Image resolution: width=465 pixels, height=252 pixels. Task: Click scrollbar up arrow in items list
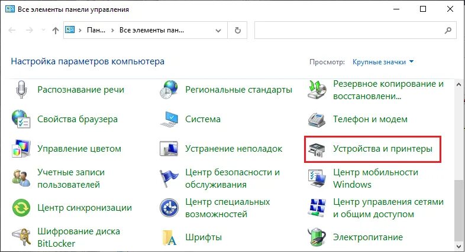[458, 84]
